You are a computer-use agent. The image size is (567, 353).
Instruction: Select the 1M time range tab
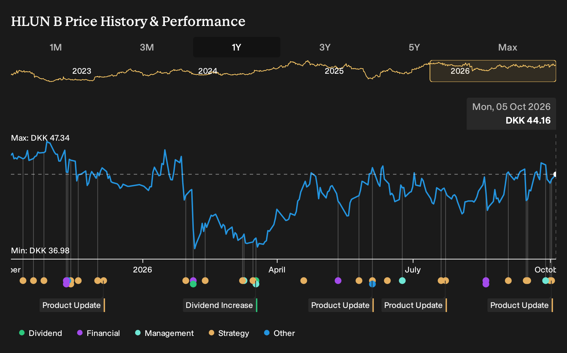56,47
